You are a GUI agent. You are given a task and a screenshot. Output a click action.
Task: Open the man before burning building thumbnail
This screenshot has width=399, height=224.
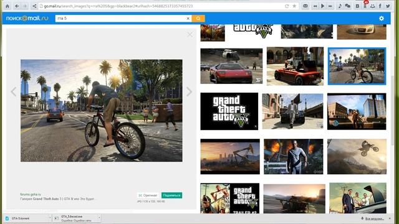294,156
